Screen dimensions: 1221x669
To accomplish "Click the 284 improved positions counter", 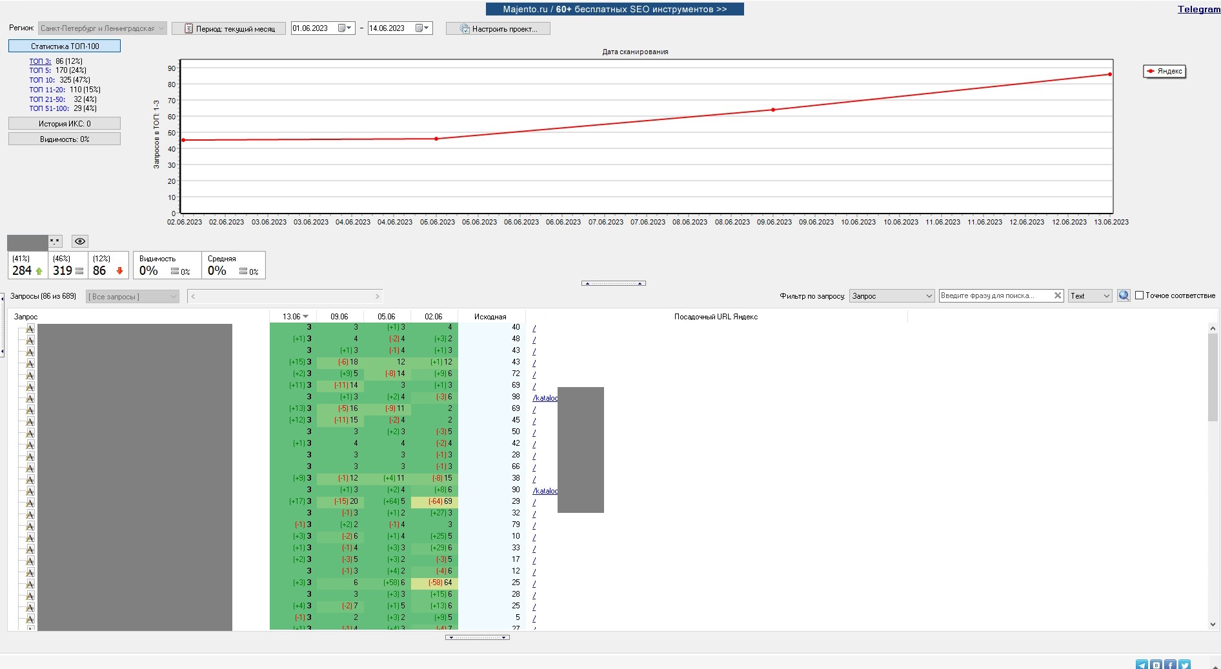I will pyautogui.click(x=27, y=265).
